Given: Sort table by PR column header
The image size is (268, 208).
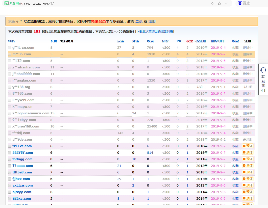Looking at the screenshot, I should 179,41.
